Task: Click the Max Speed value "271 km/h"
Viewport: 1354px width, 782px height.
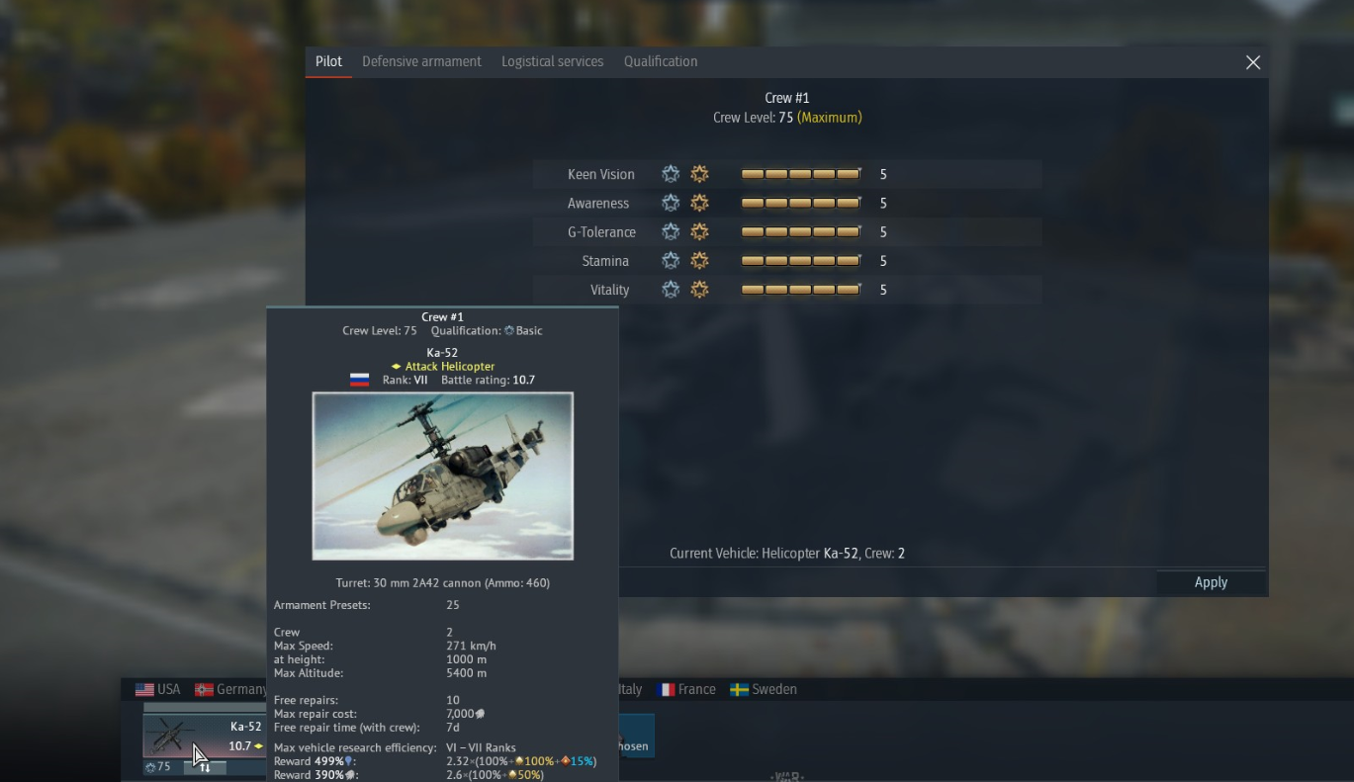Action: pos(471,646)
